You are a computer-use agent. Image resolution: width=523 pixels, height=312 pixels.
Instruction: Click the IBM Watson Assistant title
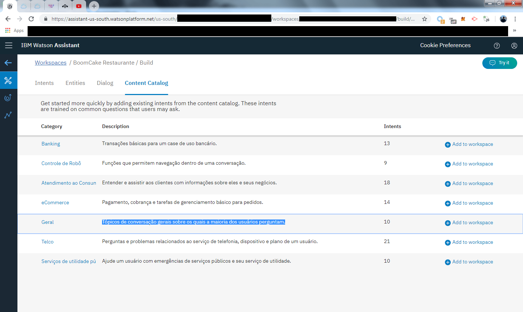coord(50,45)
